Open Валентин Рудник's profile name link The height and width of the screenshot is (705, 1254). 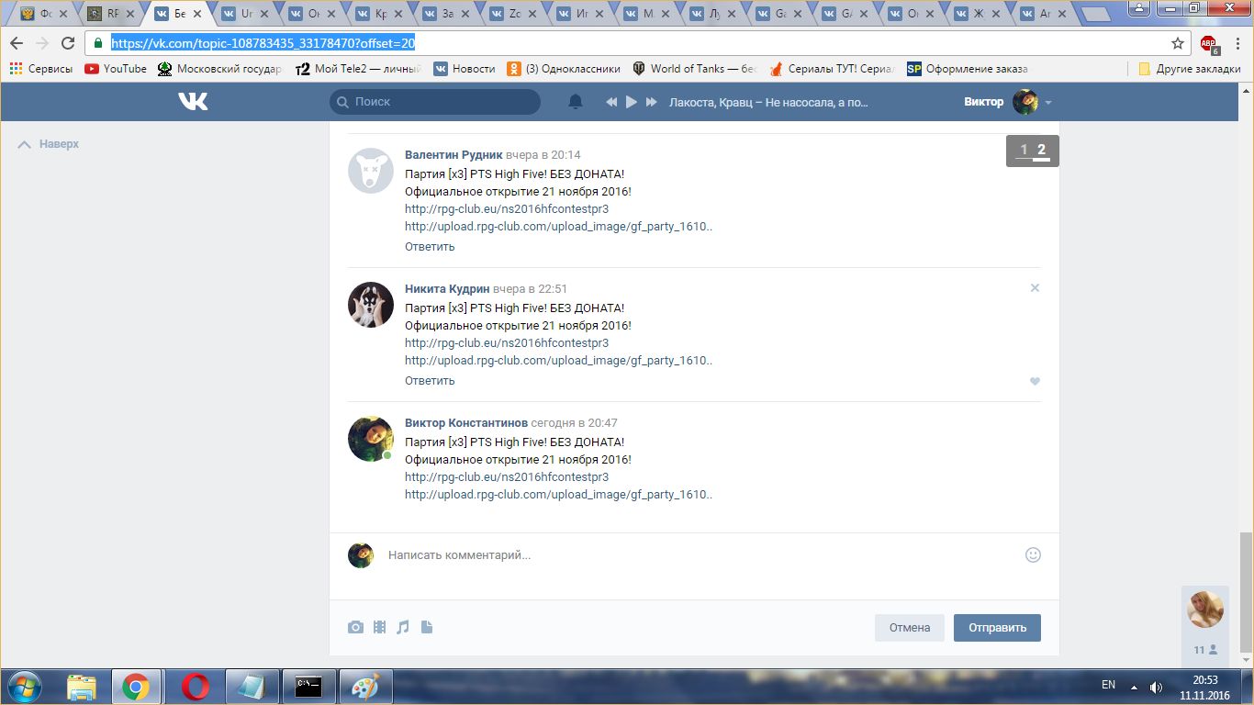(453, 155)
